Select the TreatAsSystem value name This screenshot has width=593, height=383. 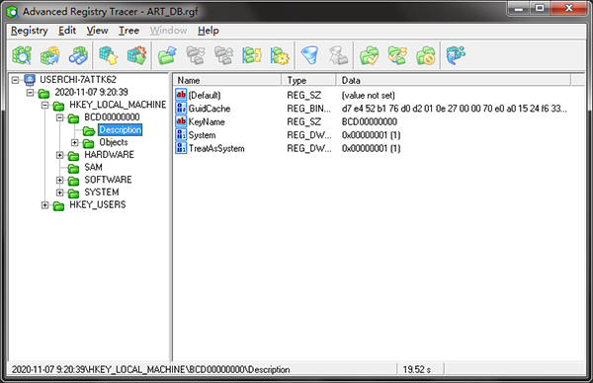216,148
